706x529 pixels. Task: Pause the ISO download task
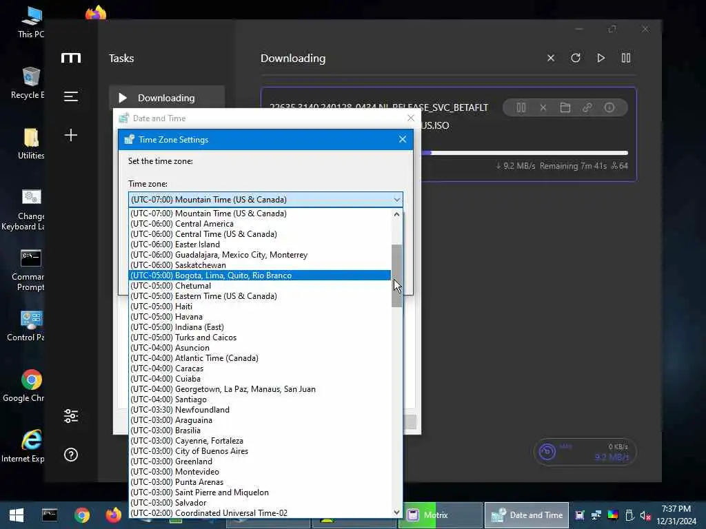521,107
